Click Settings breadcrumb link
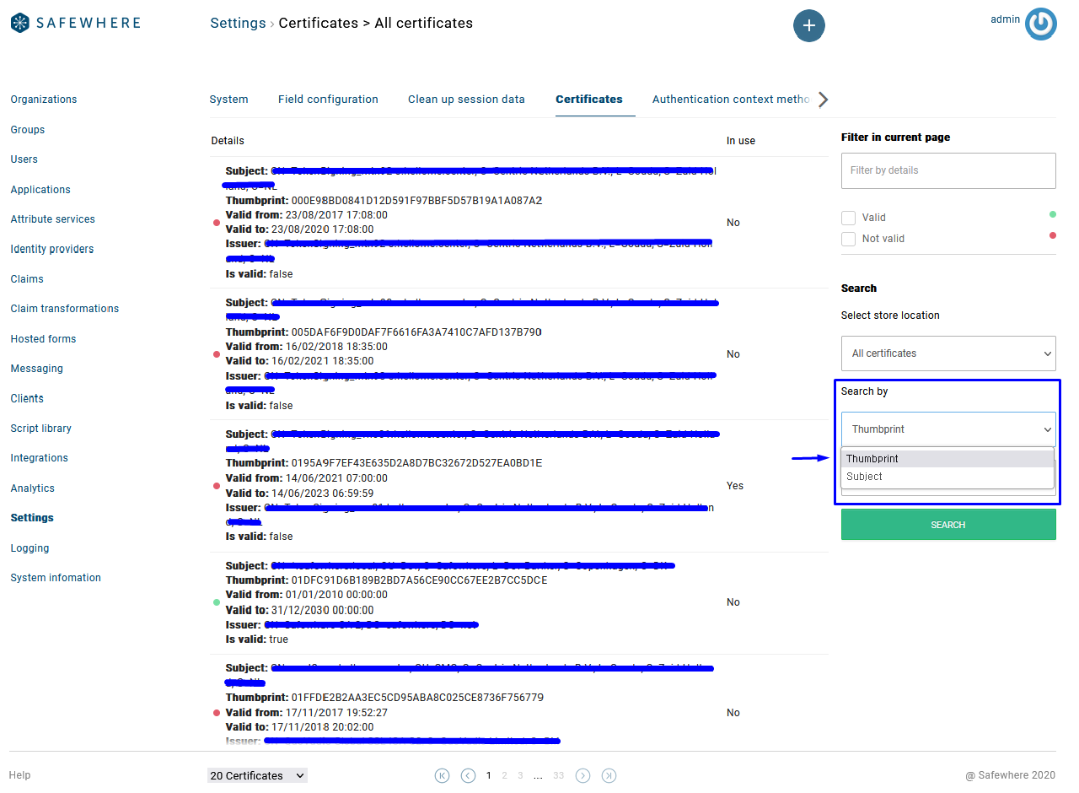The width and height of the screenshot is (1079, 793). click(x=238, y=24)
